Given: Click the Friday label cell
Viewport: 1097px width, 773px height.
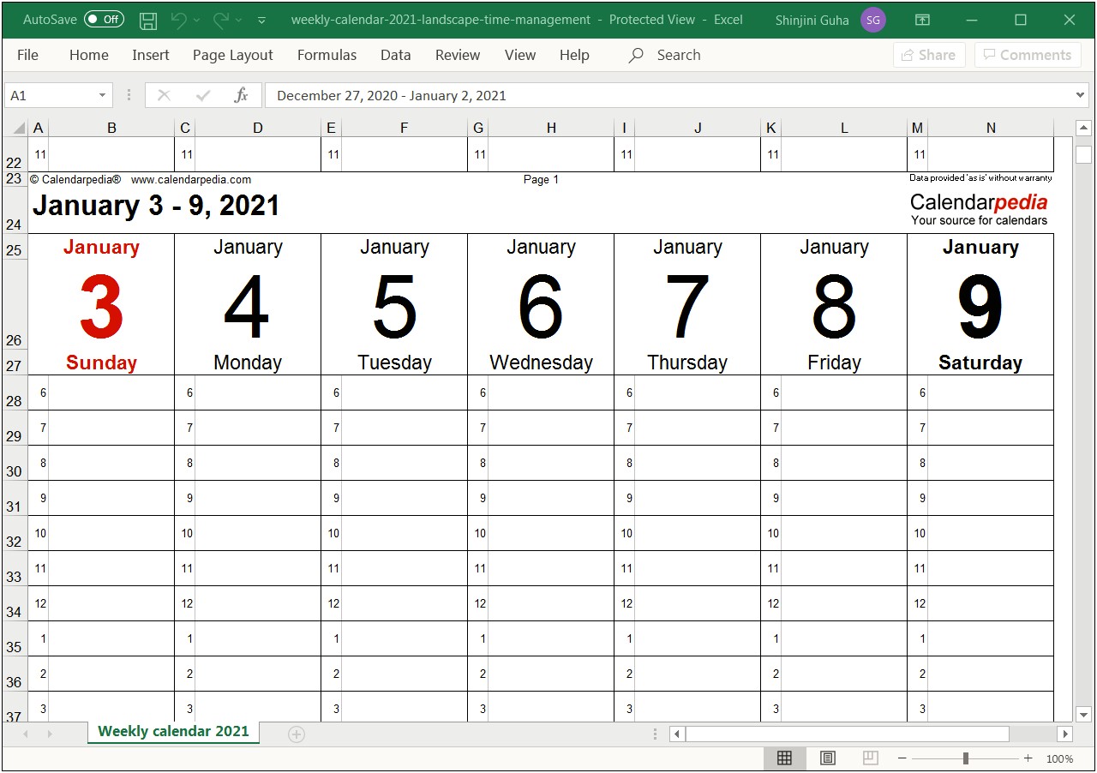Looking at the screenshot, I should pos(834,363).
